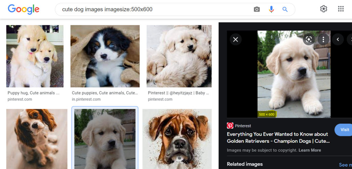The image size is (352, 169).
Task: Select the Puppy hug thumbnail
Action: point(35,56)
